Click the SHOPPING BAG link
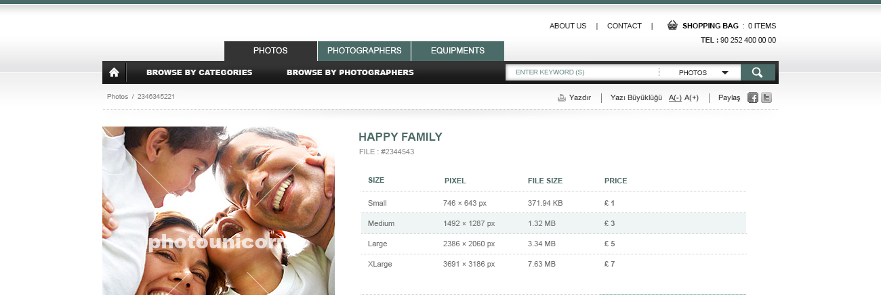This screenshot has width=881, height=295. click(710, 26)
